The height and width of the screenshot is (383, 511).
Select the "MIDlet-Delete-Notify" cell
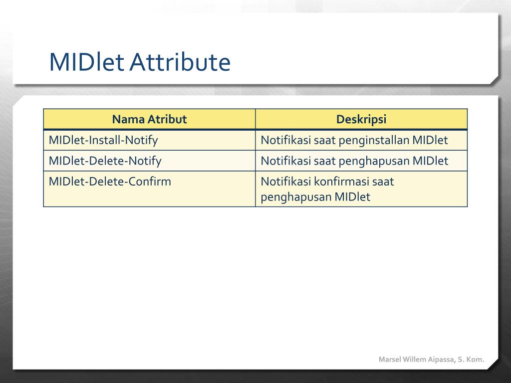click(149, 161)
